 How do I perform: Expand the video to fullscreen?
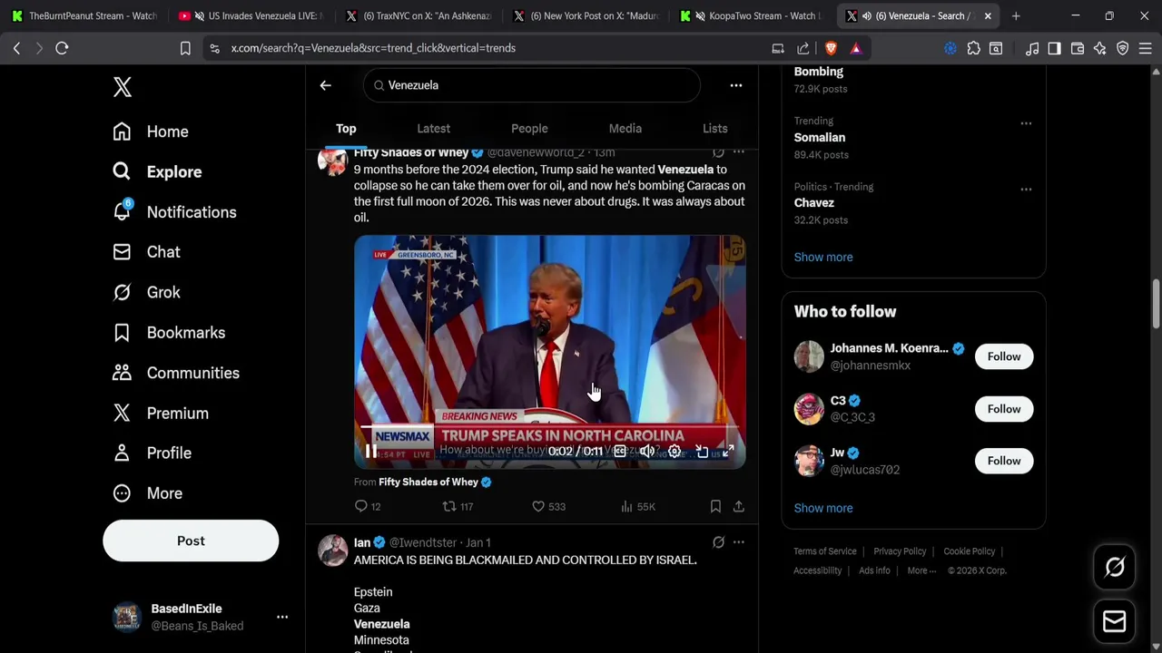tap(728, 451)
